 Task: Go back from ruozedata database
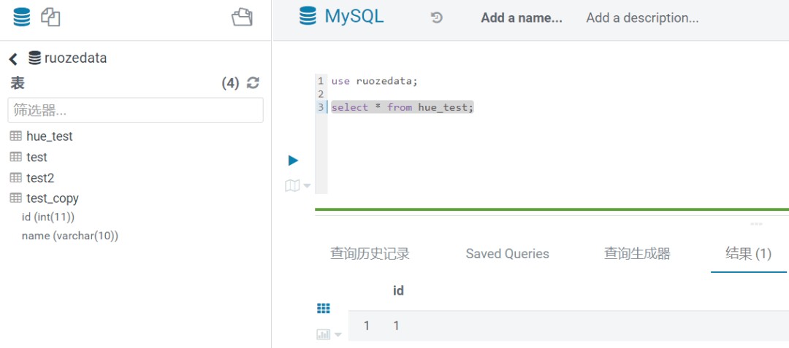[13, 59]
